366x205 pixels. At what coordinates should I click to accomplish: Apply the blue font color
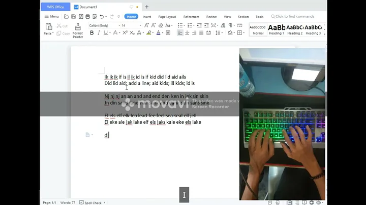coord(158,33)
